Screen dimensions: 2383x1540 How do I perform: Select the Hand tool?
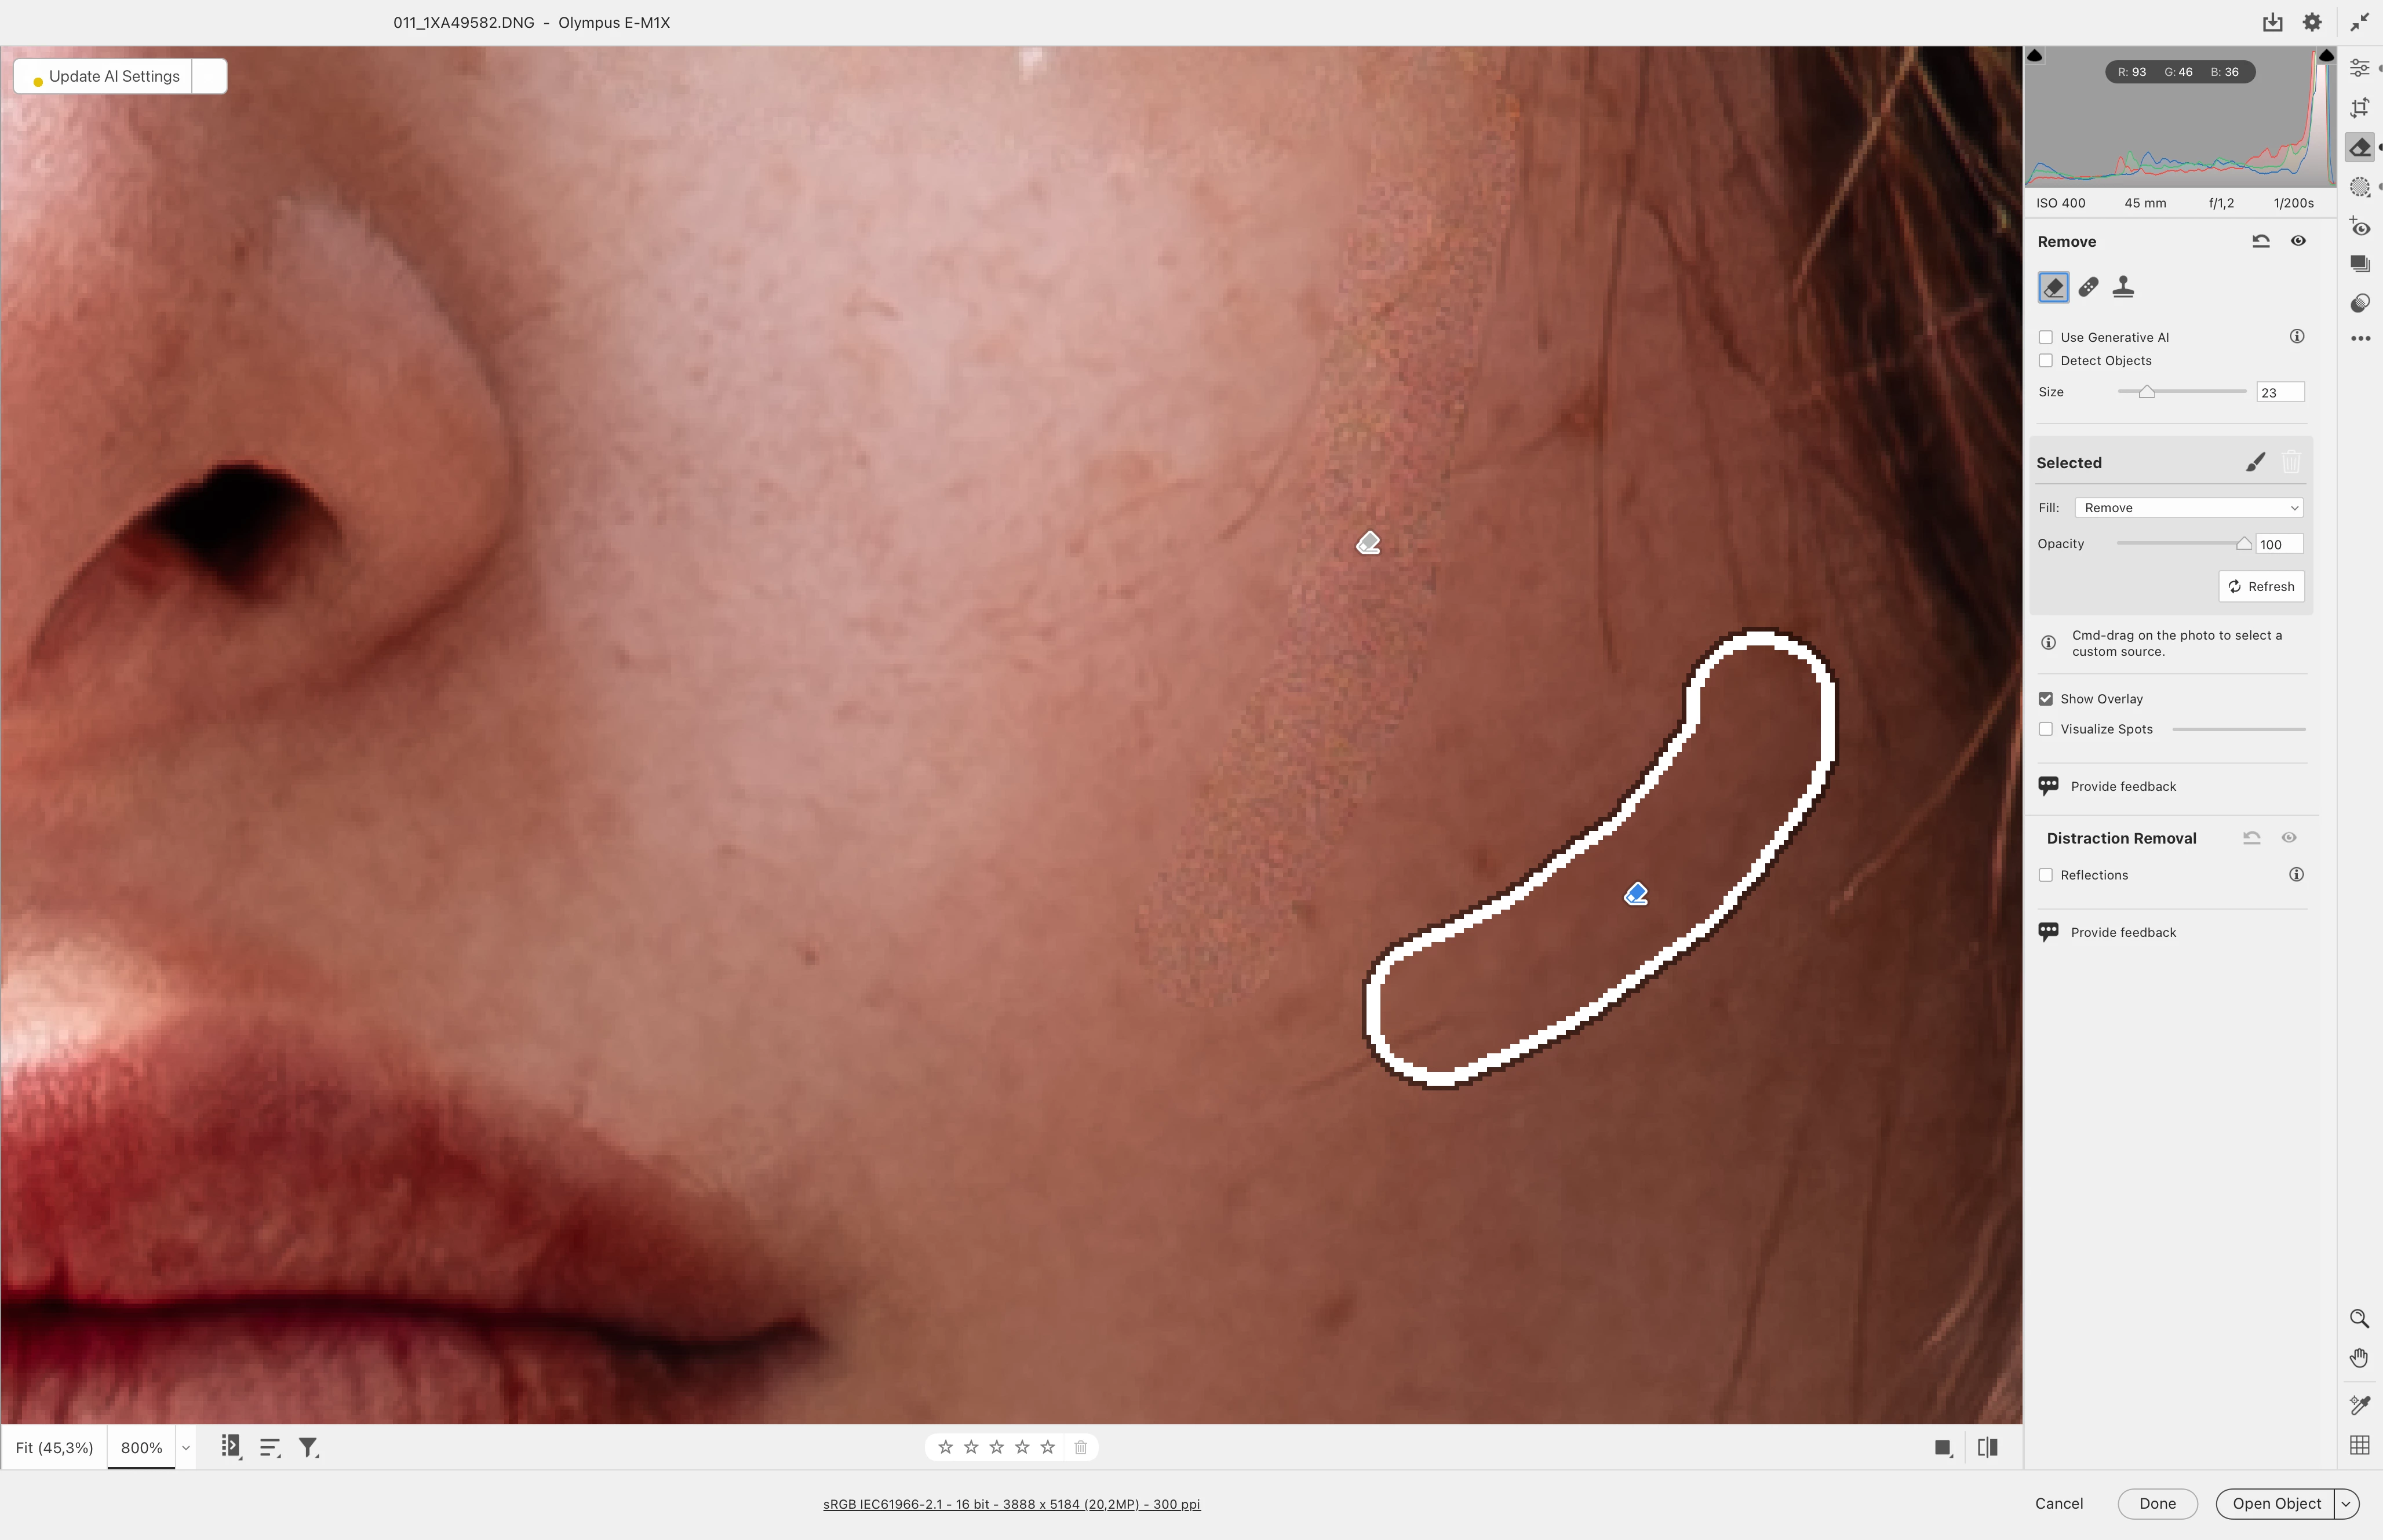[2359, 1357]
